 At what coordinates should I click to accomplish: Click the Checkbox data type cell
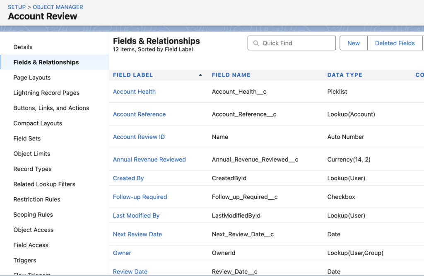point(341,197)
